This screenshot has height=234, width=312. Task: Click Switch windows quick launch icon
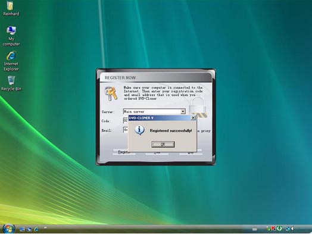[x=29, y=229]
